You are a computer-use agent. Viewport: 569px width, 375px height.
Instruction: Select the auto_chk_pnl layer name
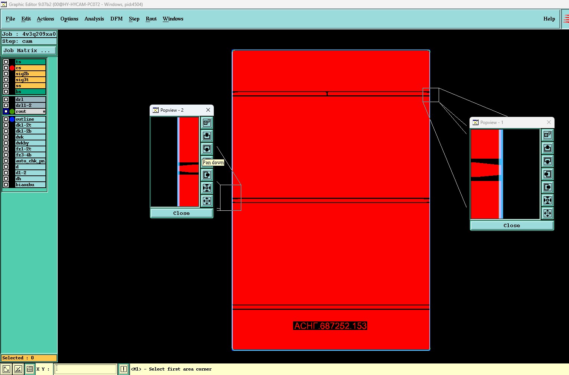coord(31,161)
